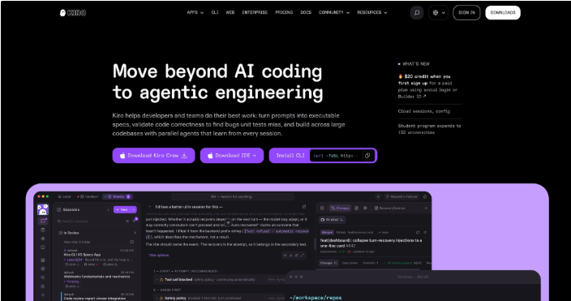Viewport: 571px width, 301px height.
Task: Select the Description sub-tab
Action: pyautogui.click(x=350, y=263)
